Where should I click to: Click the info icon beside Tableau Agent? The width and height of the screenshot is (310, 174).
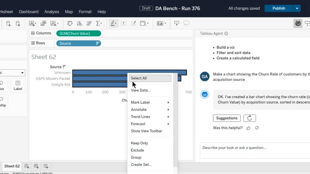226,33
